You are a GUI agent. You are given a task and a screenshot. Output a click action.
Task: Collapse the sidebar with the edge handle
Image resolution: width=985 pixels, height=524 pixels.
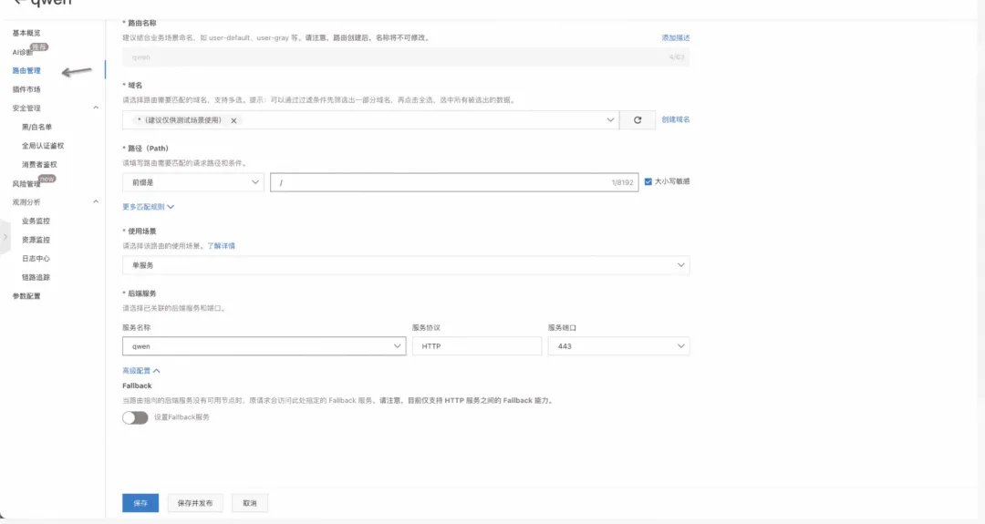pos(5,237)
